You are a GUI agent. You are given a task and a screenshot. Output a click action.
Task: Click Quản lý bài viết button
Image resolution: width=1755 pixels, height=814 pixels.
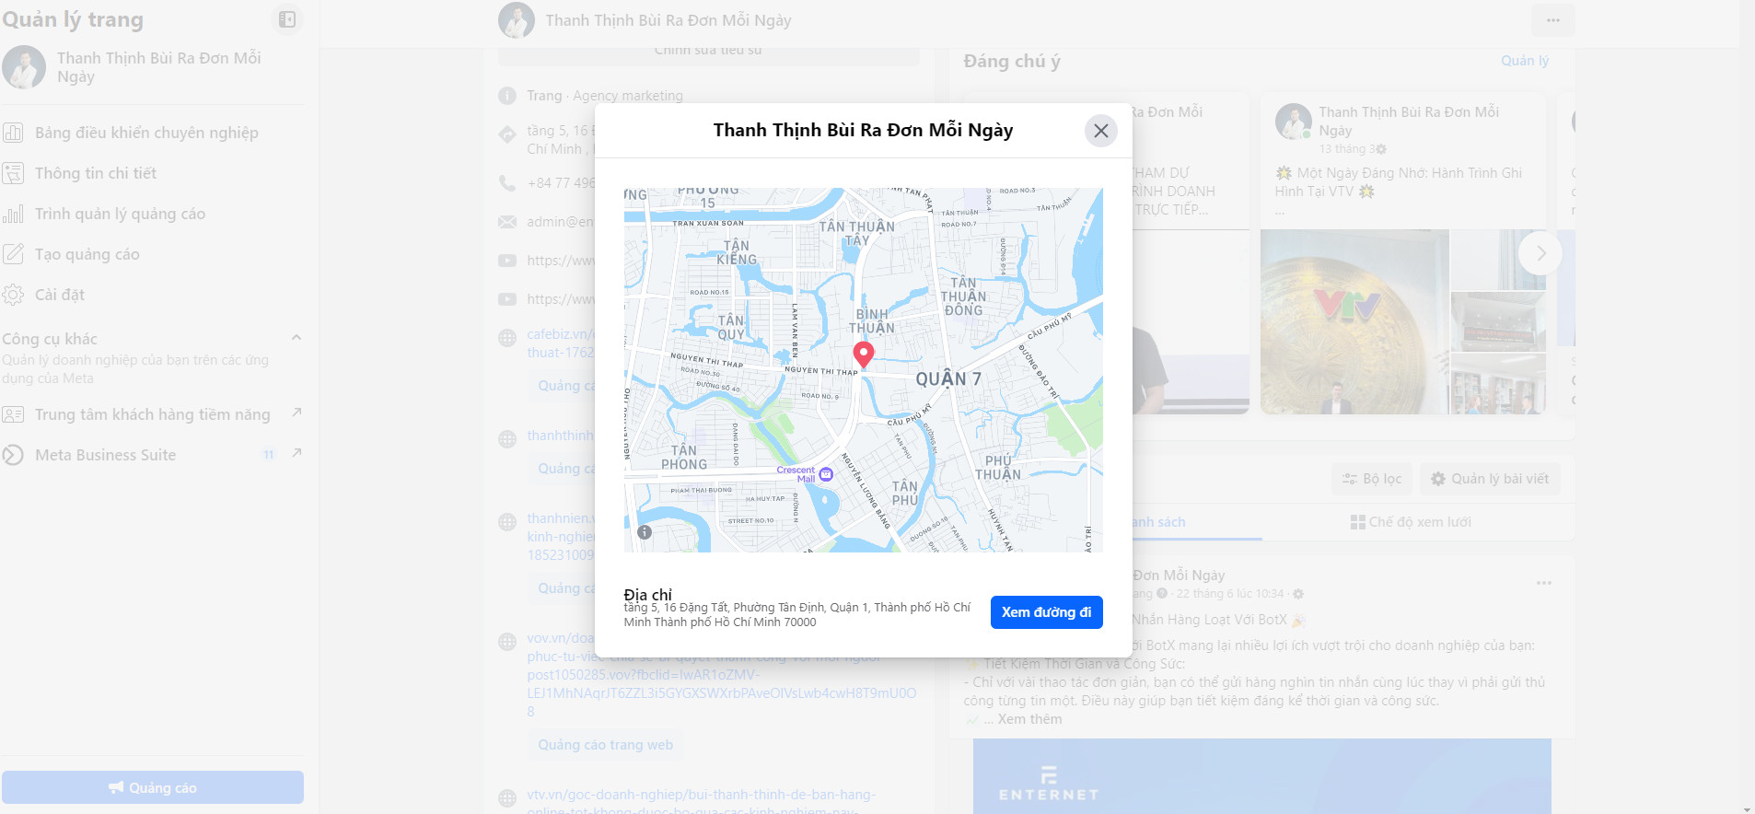pos(1490,479)
